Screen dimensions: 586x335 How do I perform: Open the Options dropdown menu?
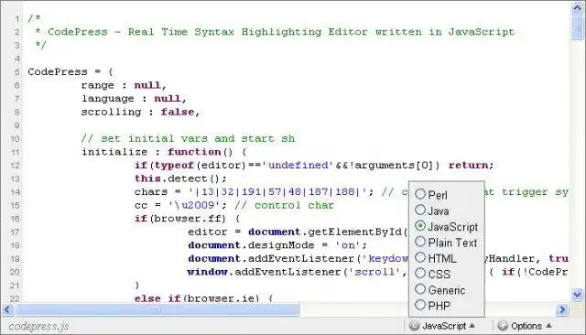pos(525,326)
